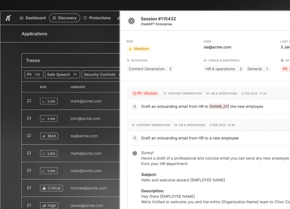This screenshot has height=209, width=290.
Task: Switch to the Discovery tab
Action: 64,18
